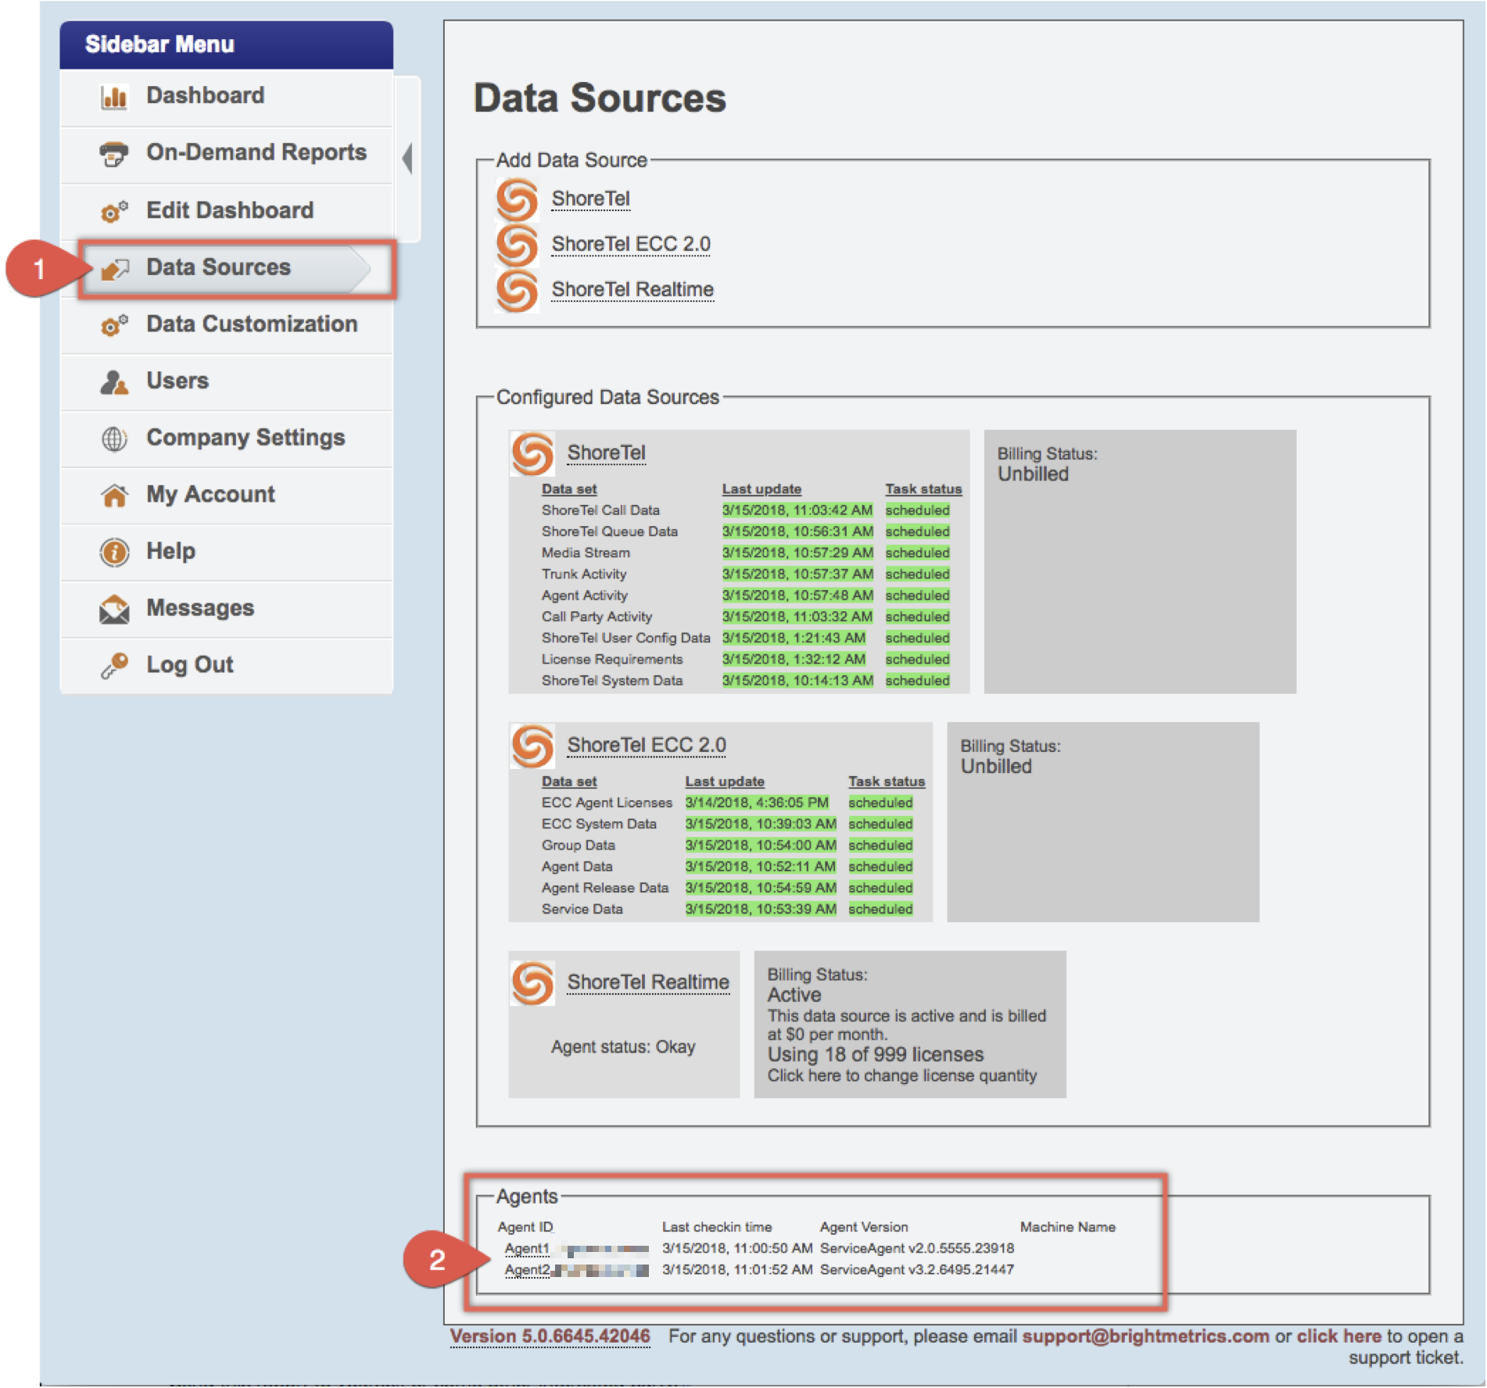Click the On-Demand Reports printer icon
1487x1388 pixels.
(x=114, y=153)
